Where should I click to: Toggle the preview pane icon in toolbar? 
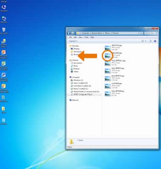point(150,41)
